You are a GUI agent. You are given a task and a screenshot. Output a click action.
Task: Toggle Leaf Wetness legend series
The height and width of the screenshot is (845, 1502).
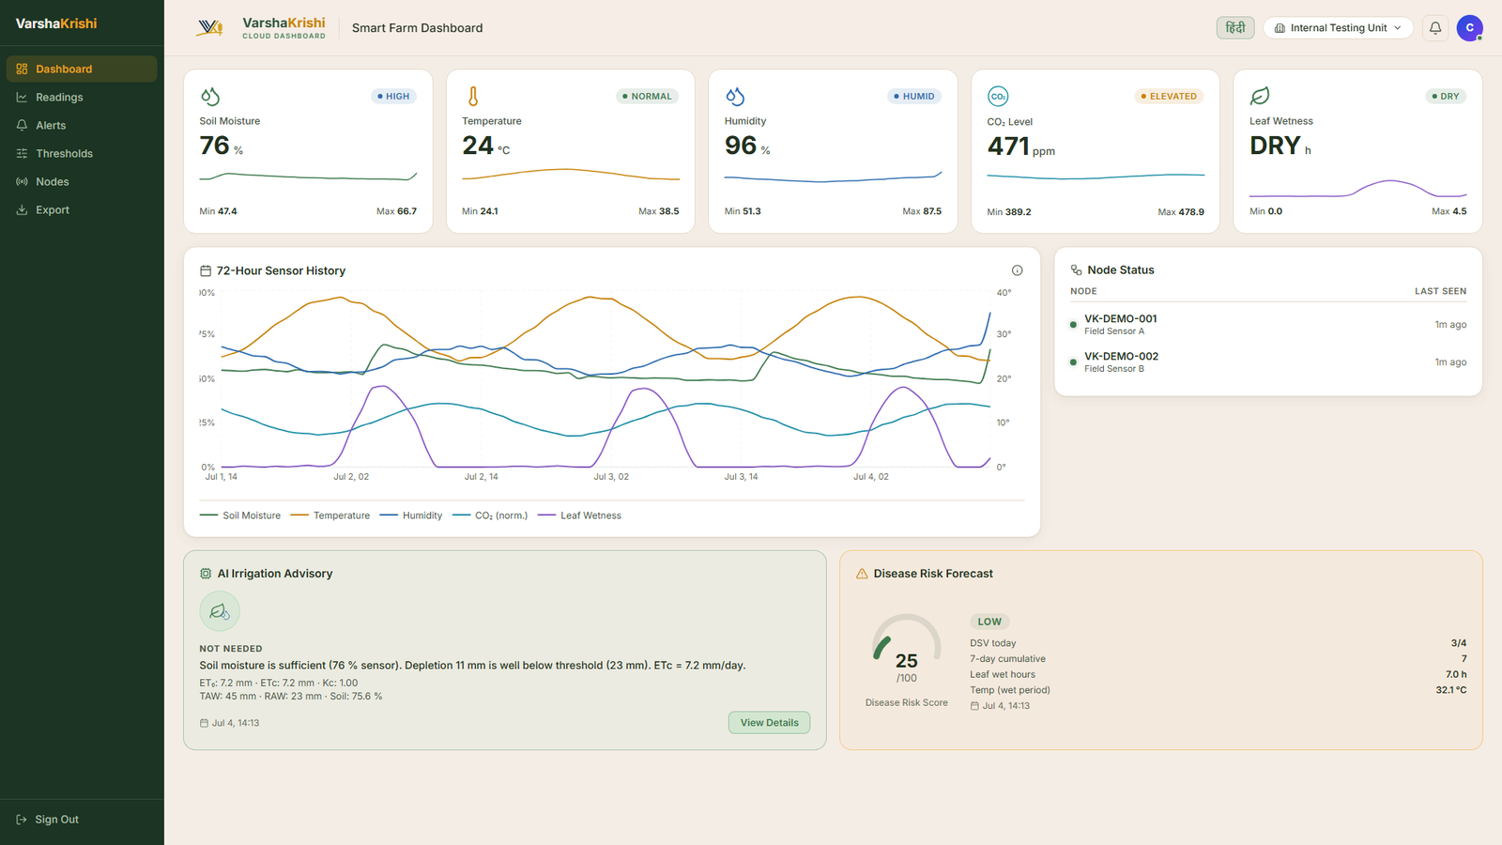pyautogui.click(x=580, y=515)
